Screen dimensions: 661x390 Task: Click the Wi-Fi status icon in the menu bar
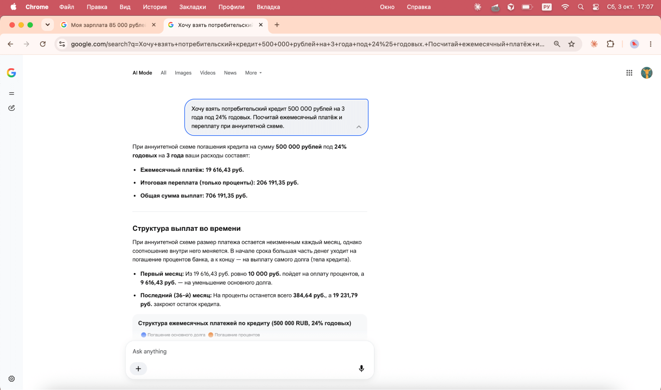click(x=565, y=7)
